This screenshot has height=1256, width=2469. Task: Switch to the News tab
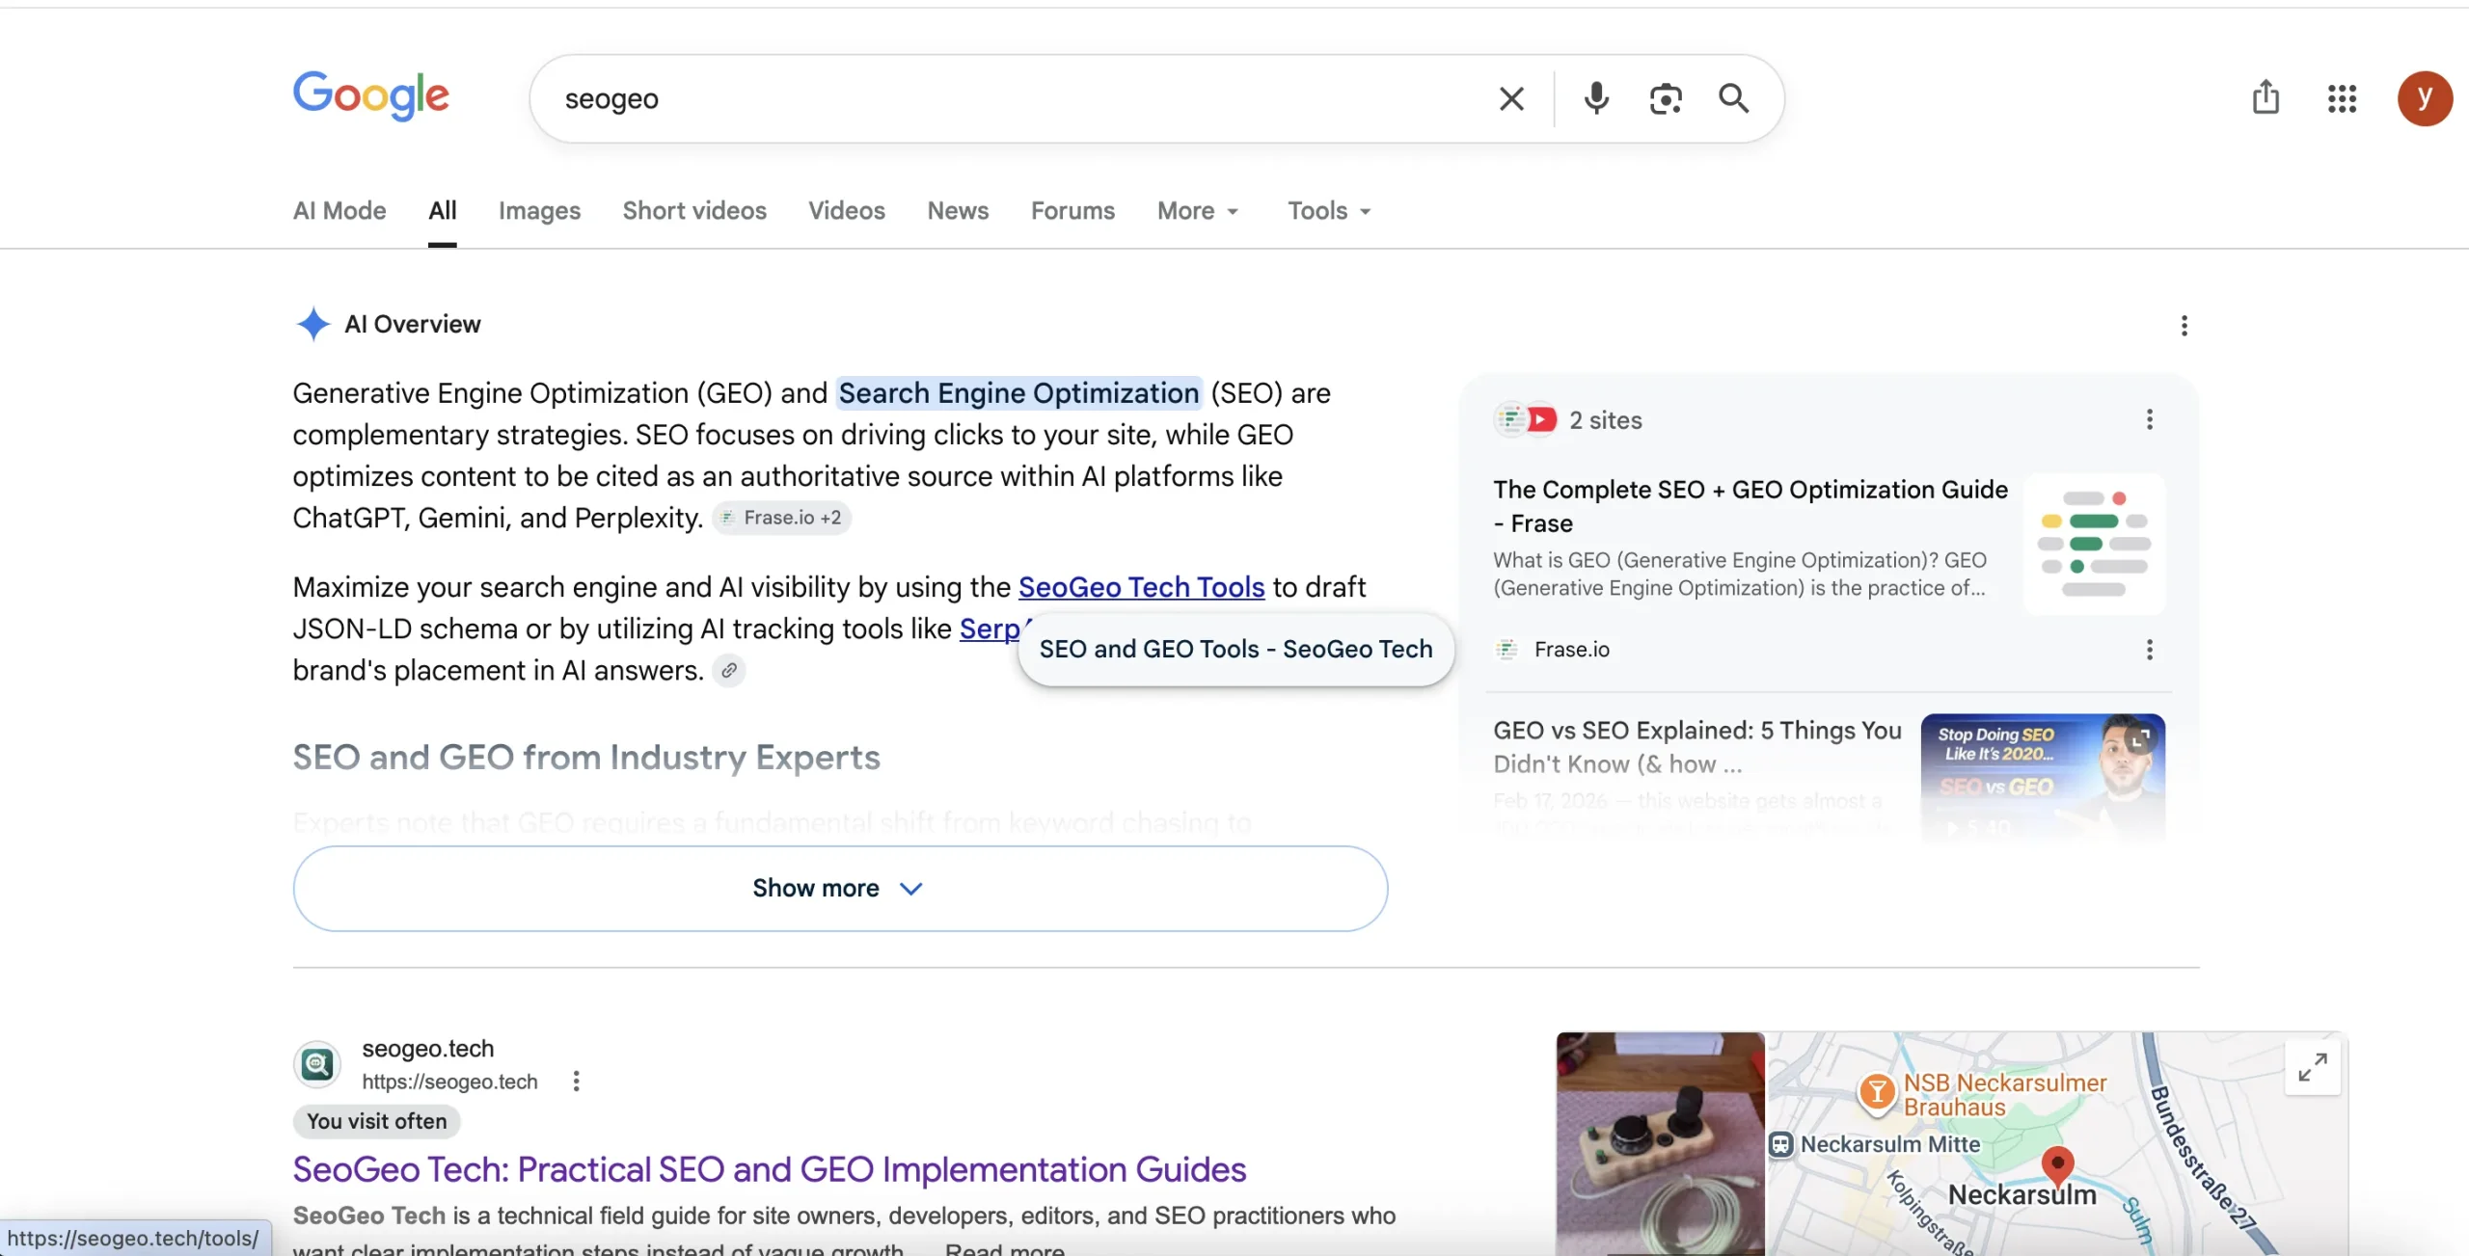pos(958,210)
